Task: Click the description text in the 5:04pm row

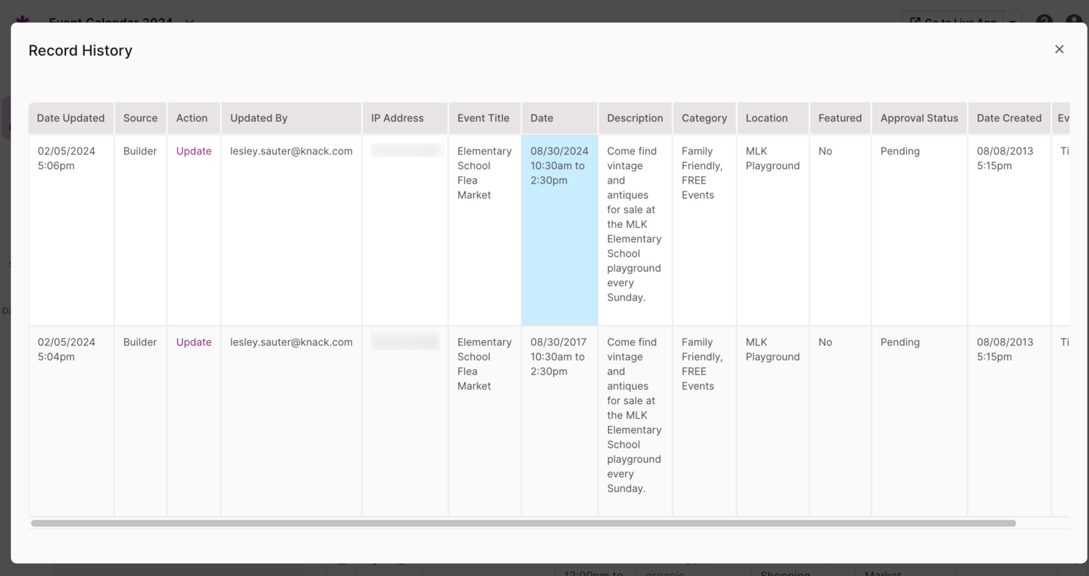Action: tap(635, 415)
